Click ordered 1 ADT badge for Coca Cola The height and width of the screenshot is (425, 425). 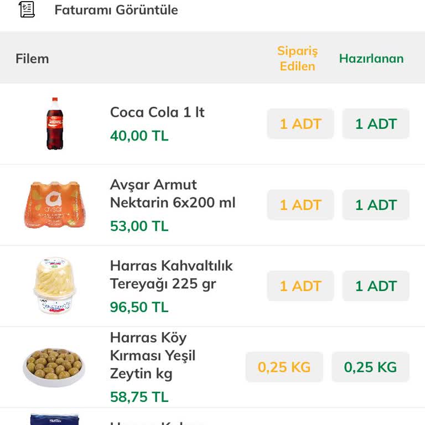[300, 124]
